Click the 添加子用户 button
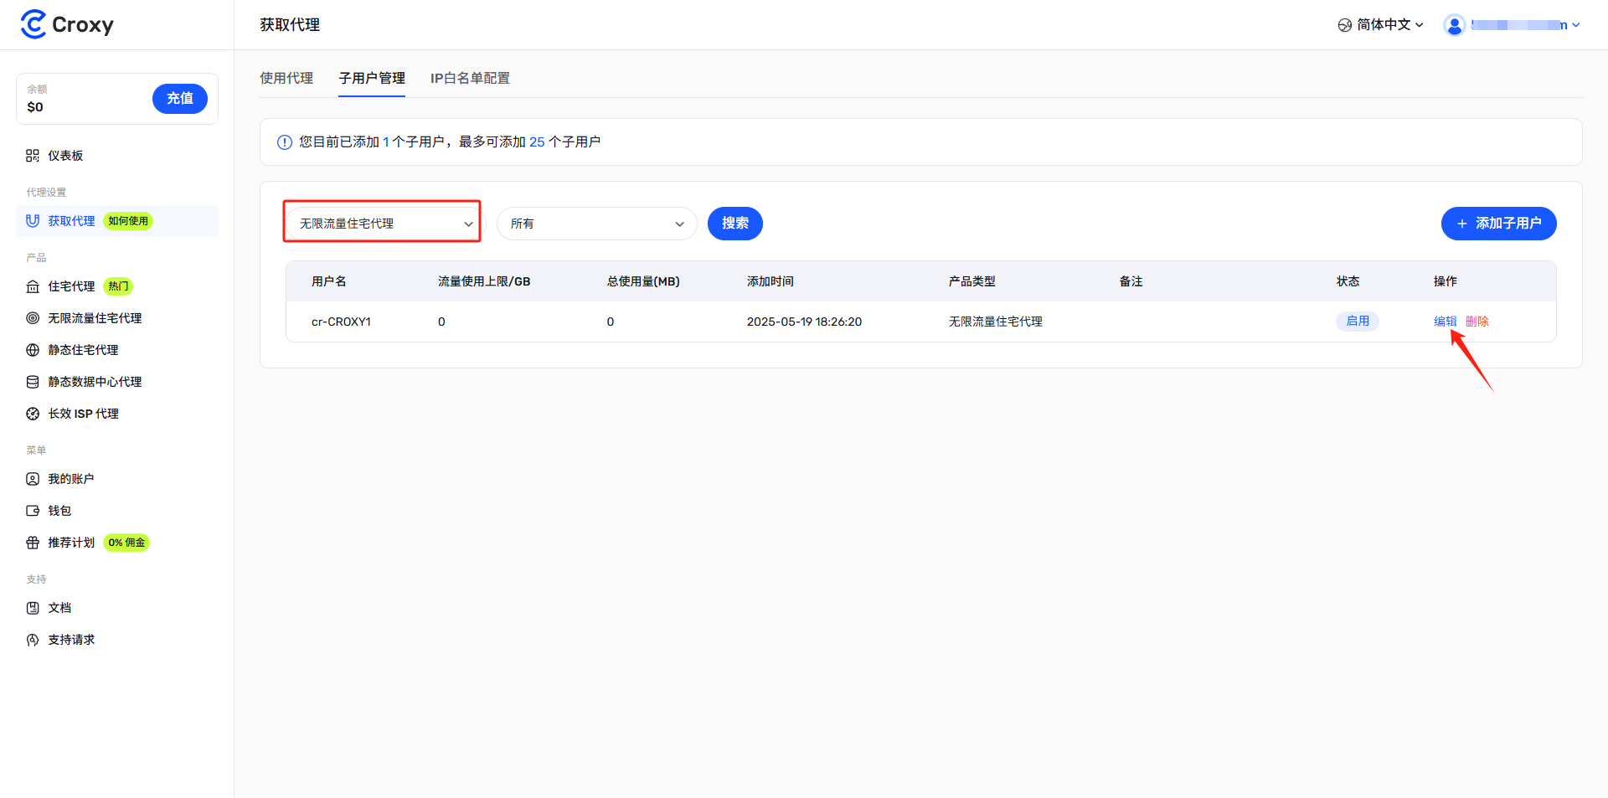Screen dimensions: 1608x798 pyautogui.click(x=1499, y=224)
